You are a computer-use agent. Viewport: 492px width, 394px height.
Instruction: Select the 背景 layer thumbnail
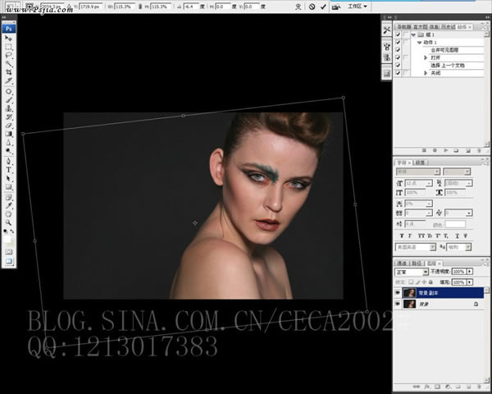[409, 305]
